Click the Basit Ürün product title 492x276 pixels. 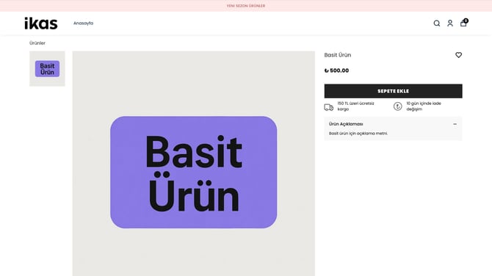click(338, 55)
